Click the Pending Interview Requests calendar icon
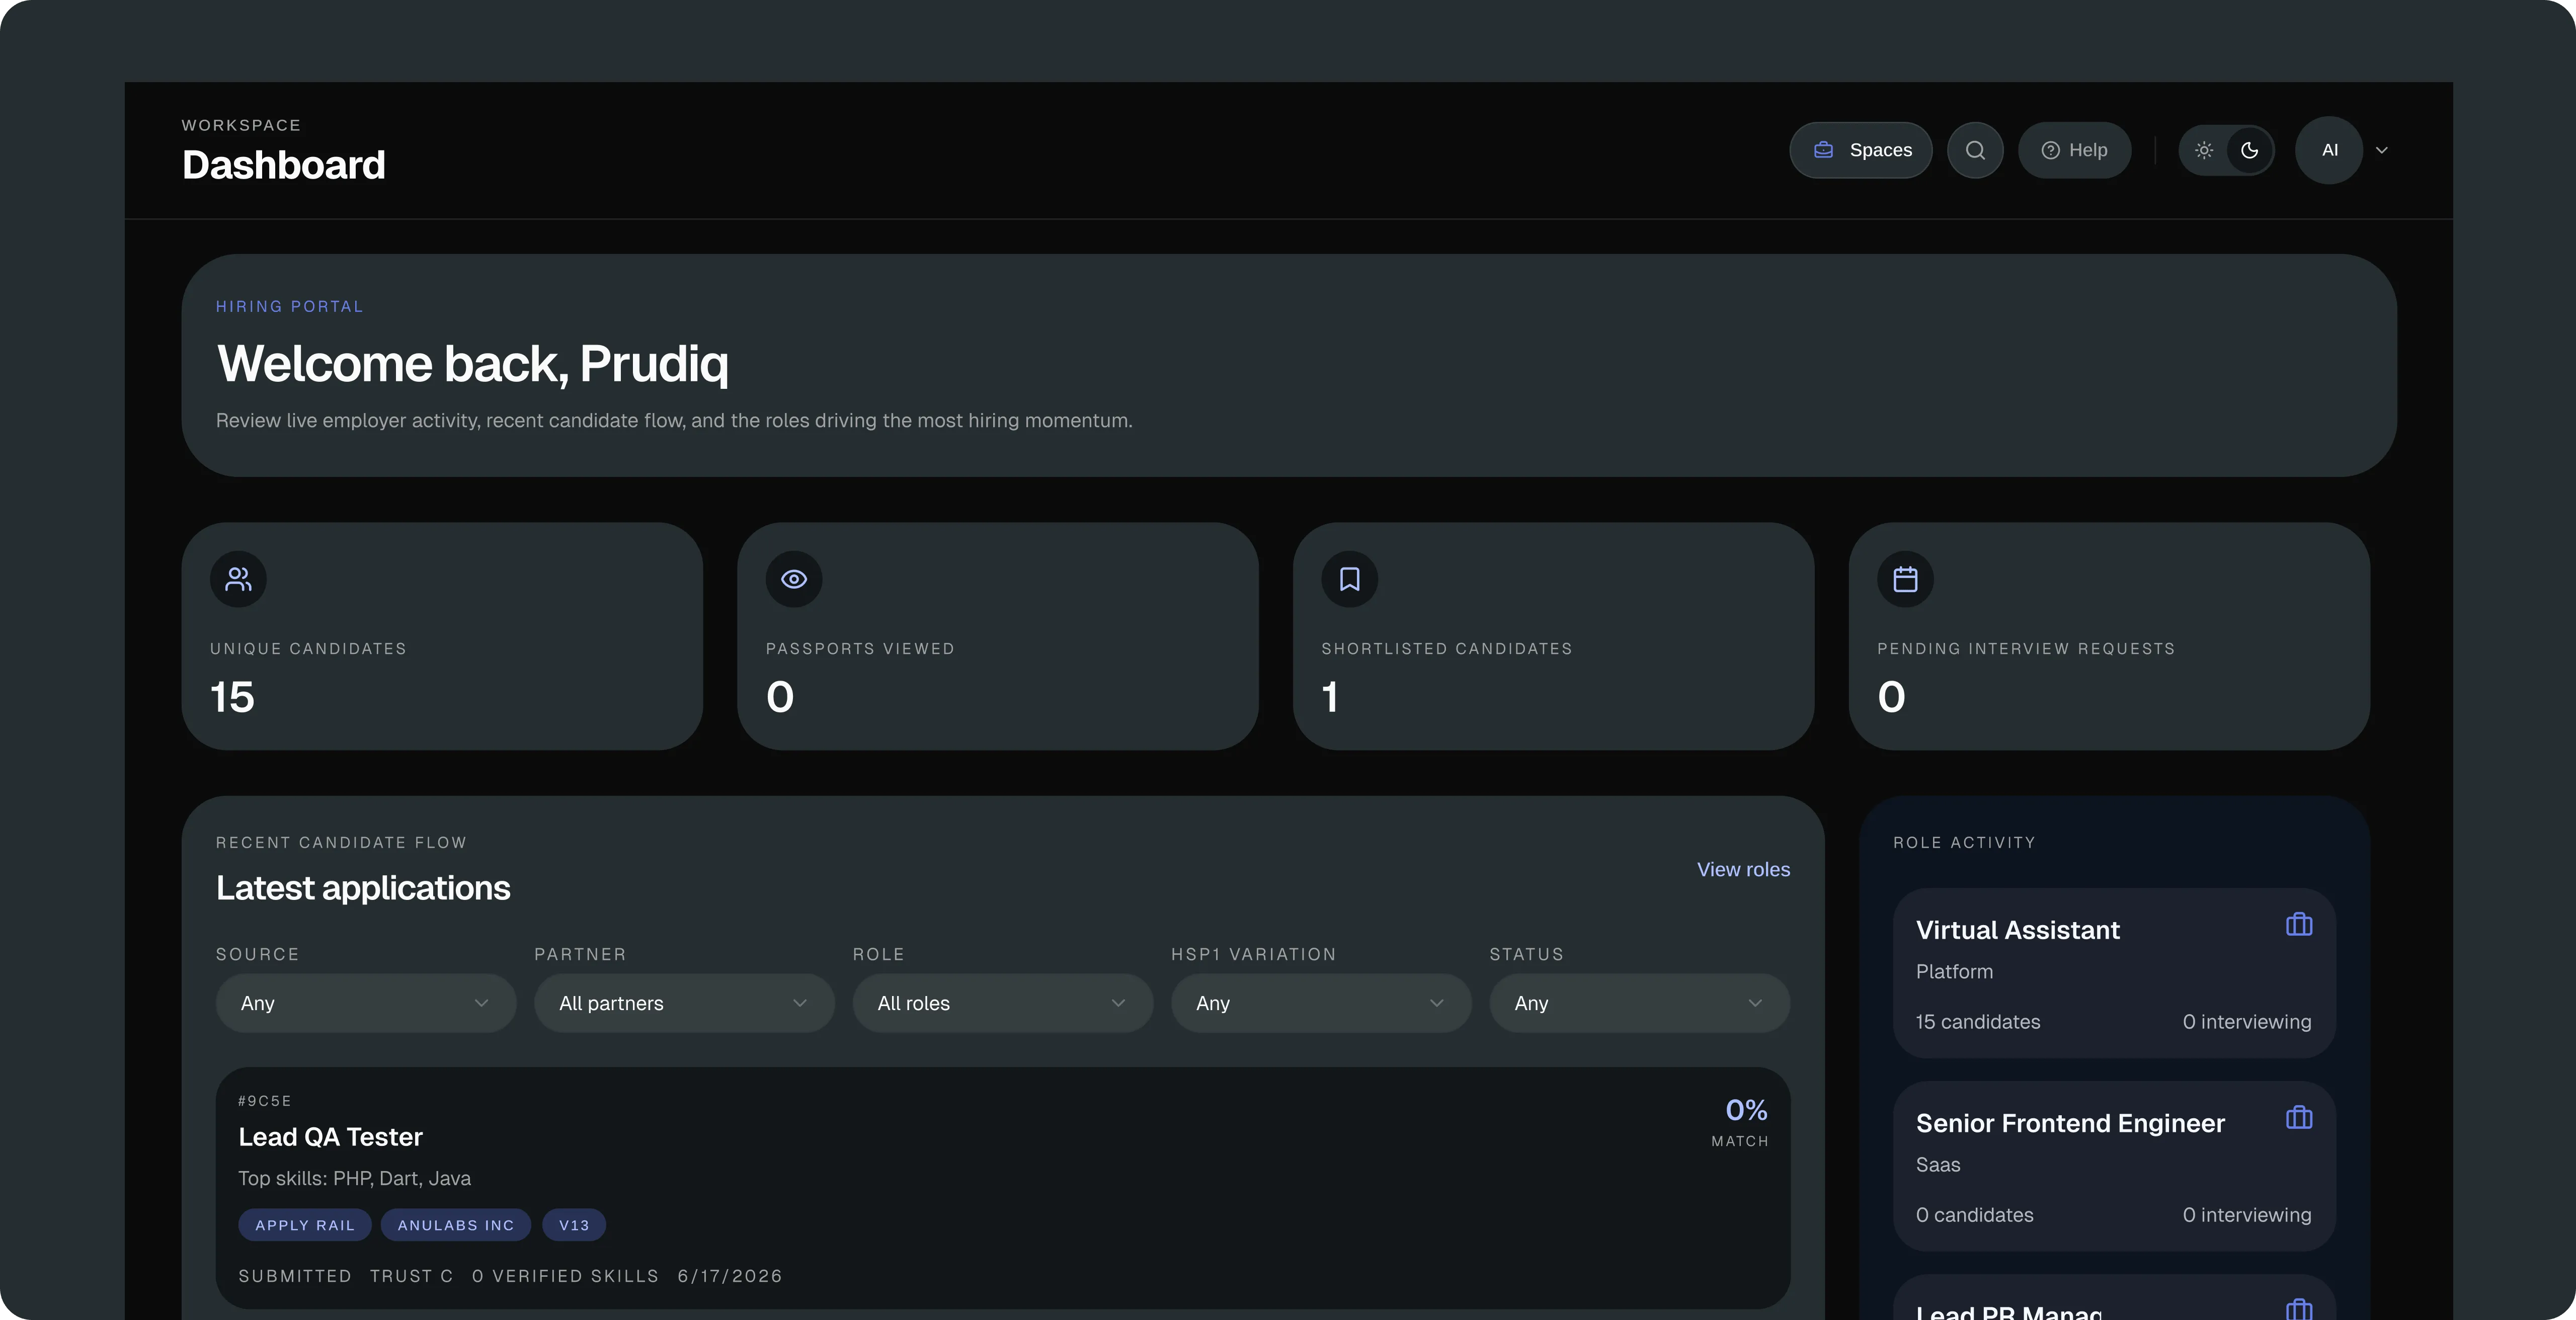Image resolution: width=2576 pixels, height=1320 pixels. coord(1905,579)
